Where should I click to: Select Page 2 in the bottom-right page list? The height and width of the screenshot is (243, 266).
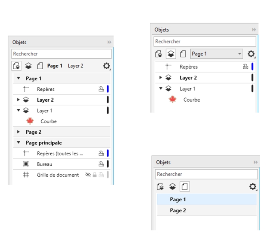[x=178, y=210]
